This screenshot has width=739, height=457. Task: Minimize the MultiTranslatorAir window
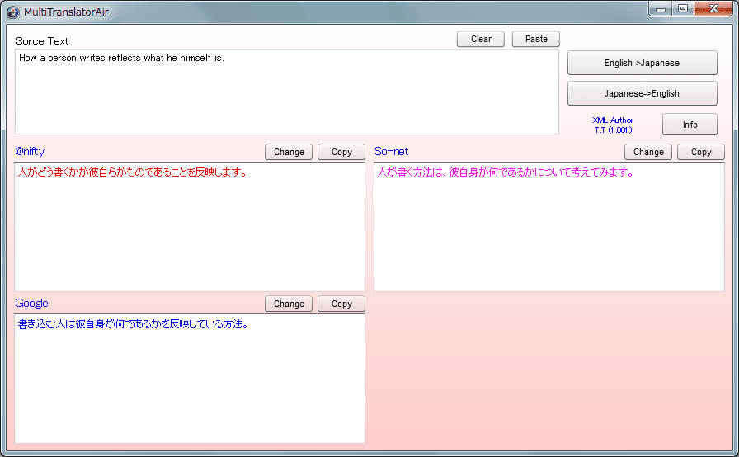[x=661, y=9]
